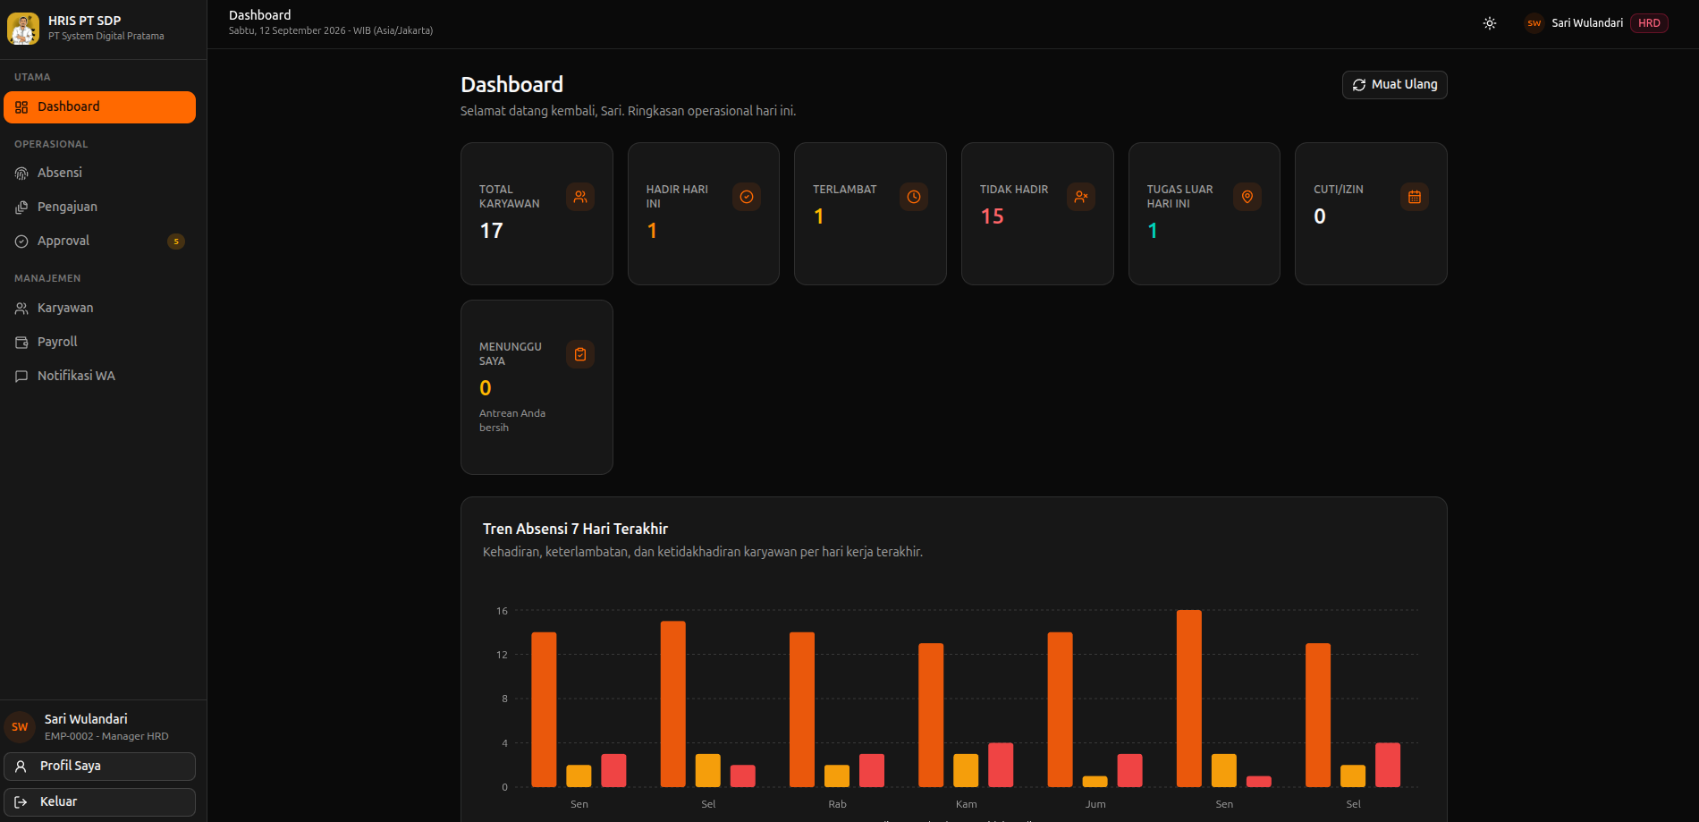Click the HRIS PT SDP logo icon
Image resolution: width=1699 pixels, height=822 pixels.
tap(23, 28)
